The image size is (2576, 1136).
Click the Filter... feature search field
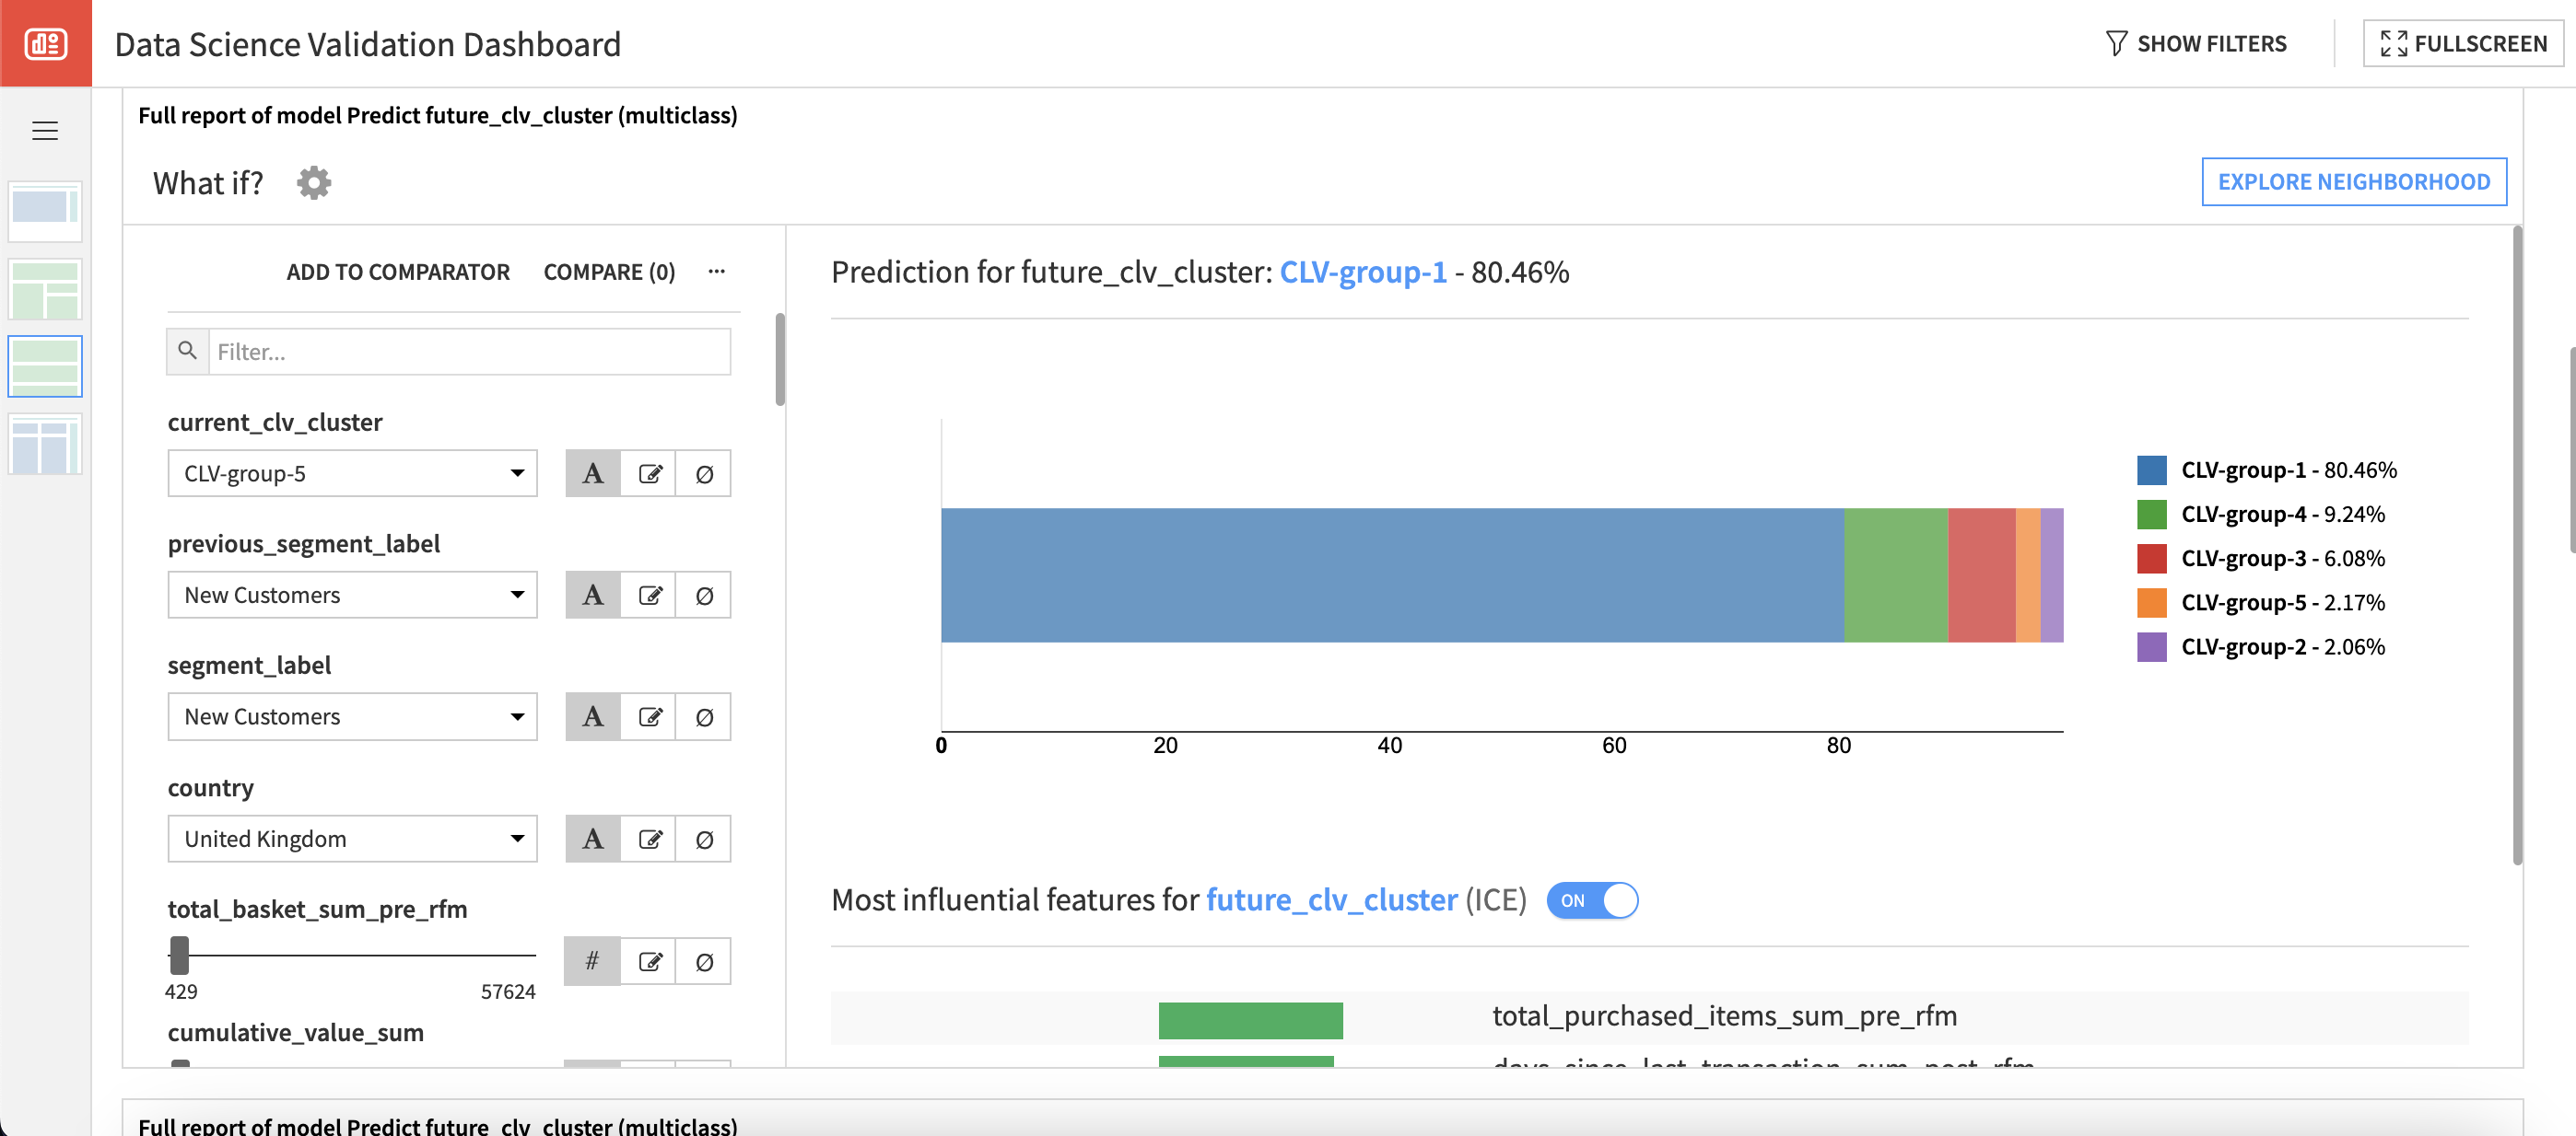(469, 352)
